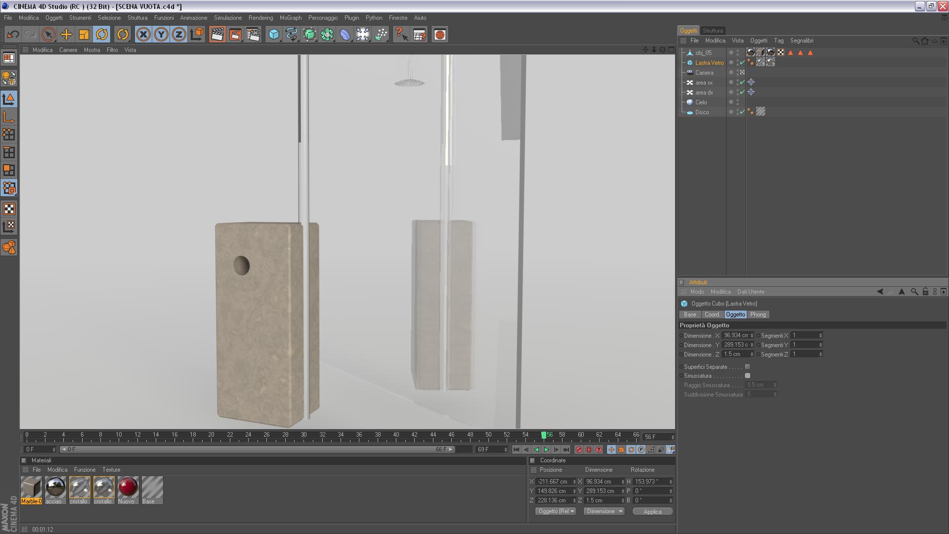This screenshot has width=949, height=534.
Task: Select the Move tool
Action: 66,35
